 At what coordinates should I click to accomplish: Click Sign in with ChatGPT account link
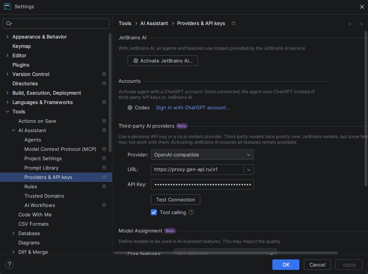tap(193, 107)
